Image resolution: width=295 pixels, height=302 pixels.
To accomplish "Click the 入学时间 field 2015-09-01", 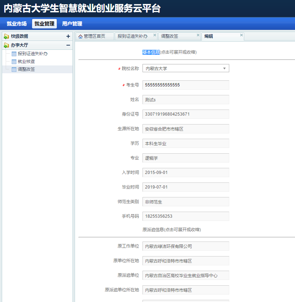I will [x=186, y=173].
